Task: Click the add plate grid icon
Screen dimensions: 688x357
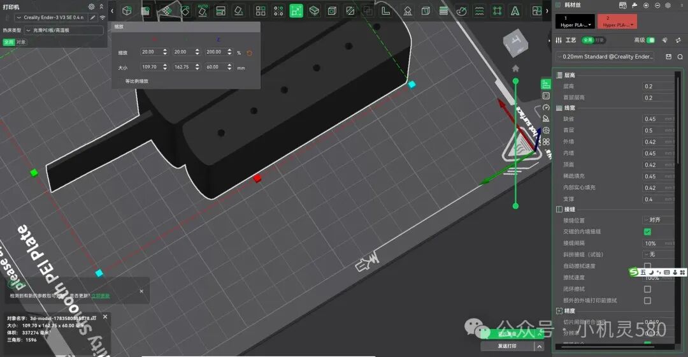Action: pyautogui.click(x=145, y=11)
